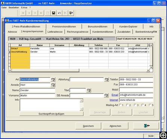Switch to the Kundenkonditionen tab

pos(103,32)
